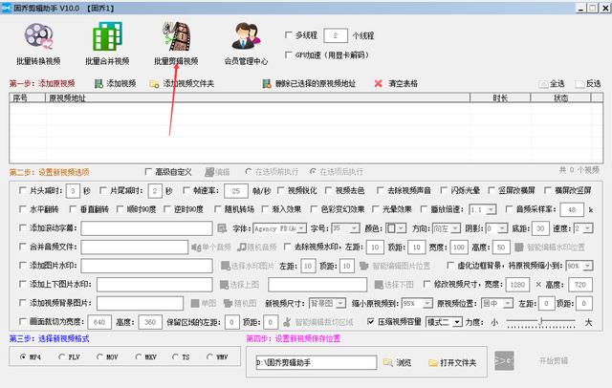Screen dimensions: 612x388
Task: Check 添加图片水印 option
Action: (23, 265)
